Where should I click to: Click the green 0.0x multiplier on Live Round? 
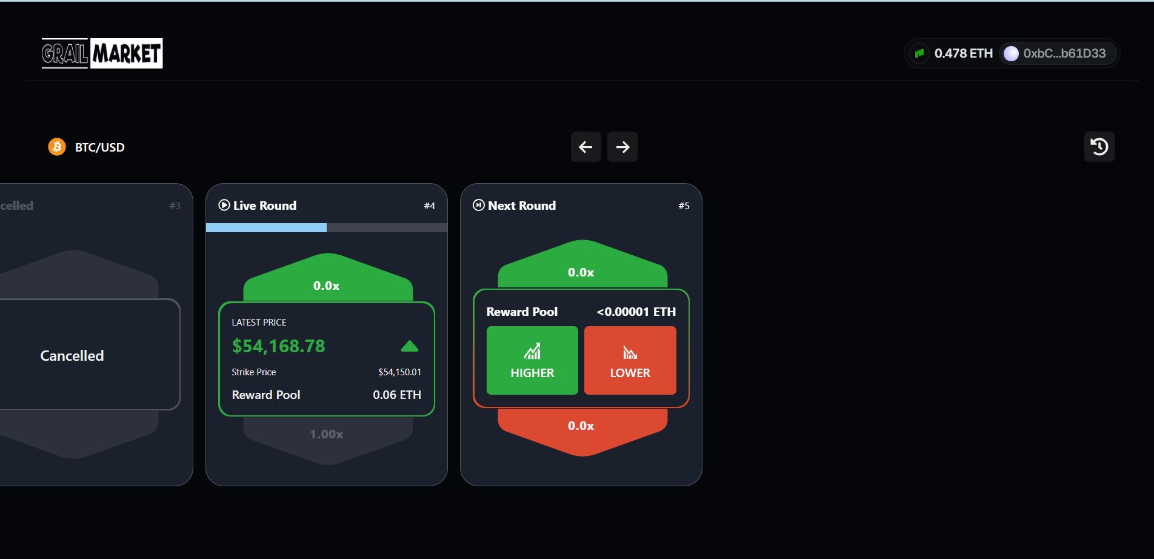pyautogui.click(x=327, y=286)
